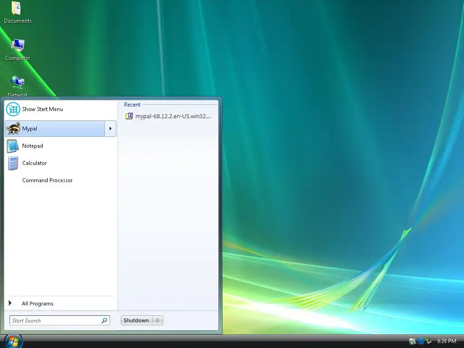Click the recent mypal archive file icon
464x348 pixels.
pos(129,116)
